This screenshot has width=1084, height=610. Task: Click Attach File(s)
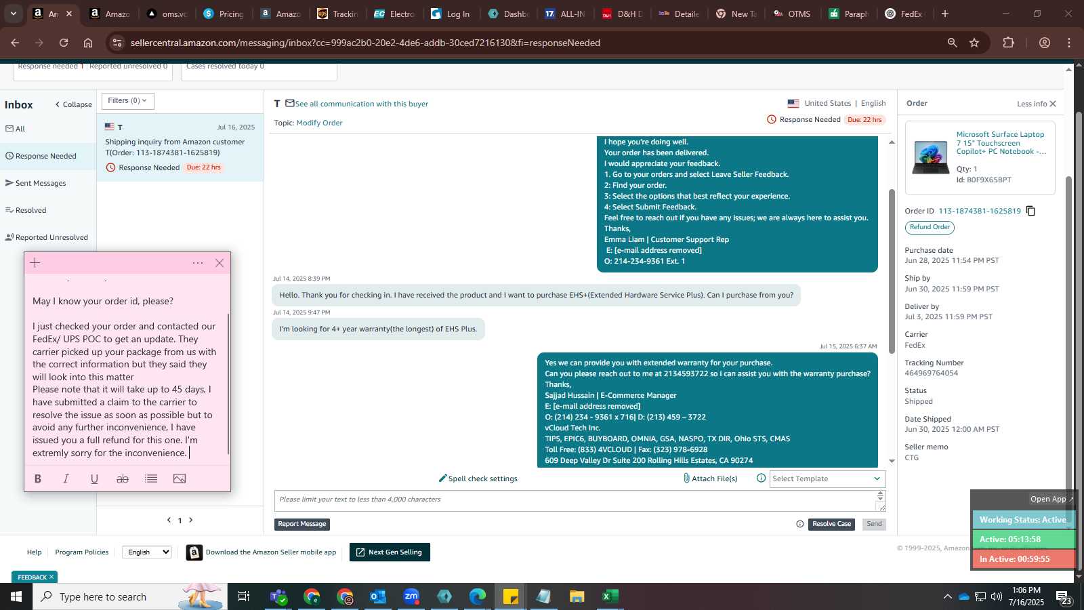(x=710, y=479)
